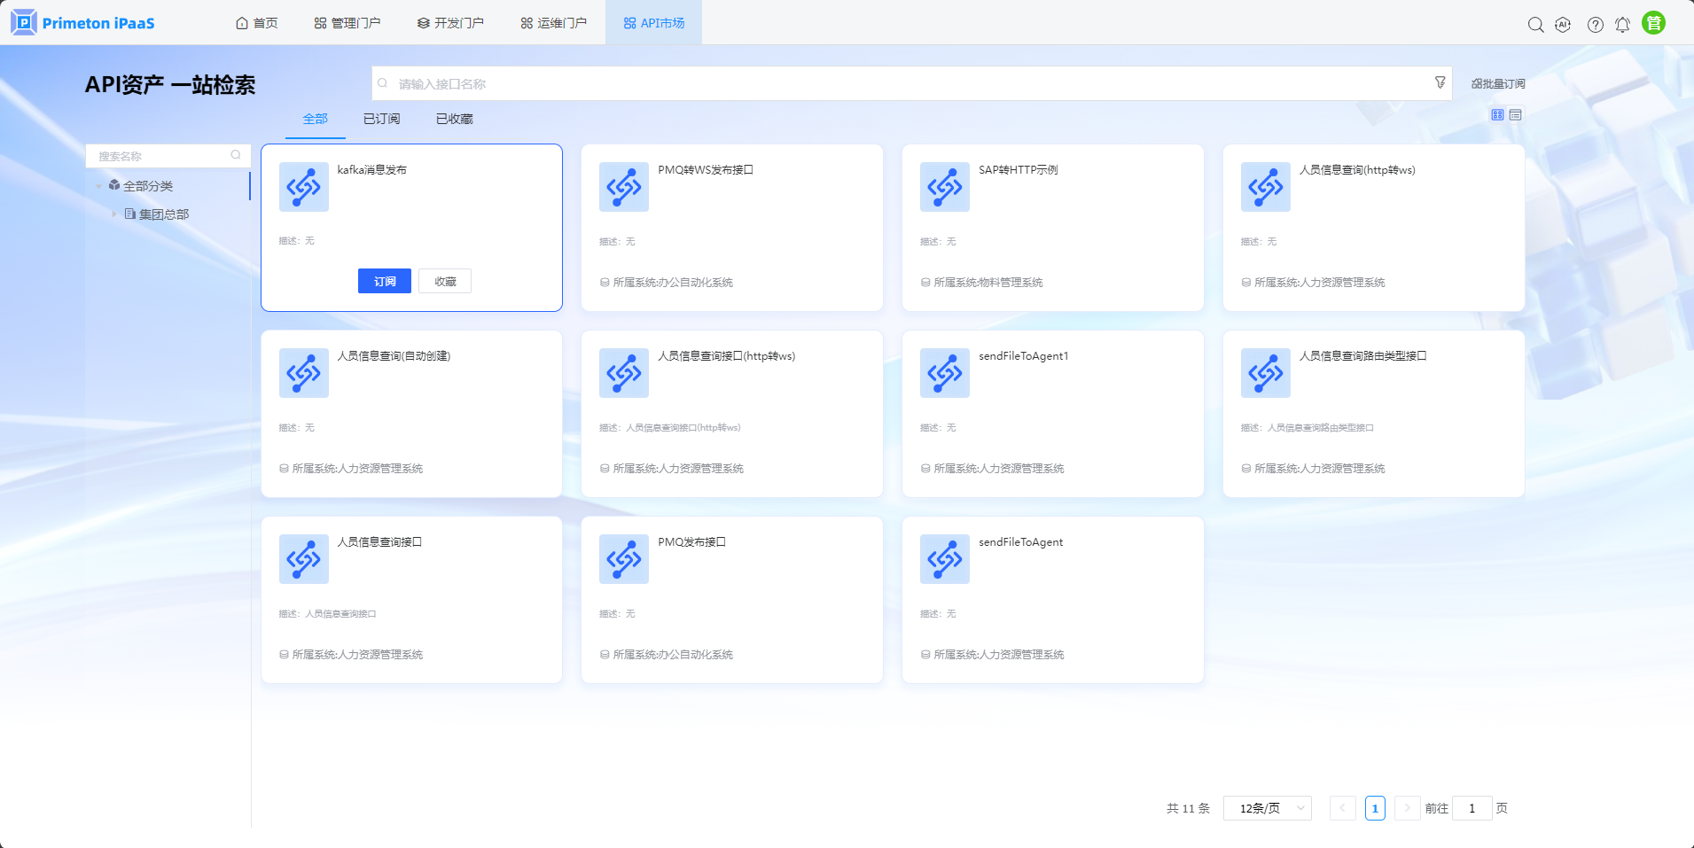Open the sendFileToAgent1 API card

pyautogui.click(x=1052, y=413)
